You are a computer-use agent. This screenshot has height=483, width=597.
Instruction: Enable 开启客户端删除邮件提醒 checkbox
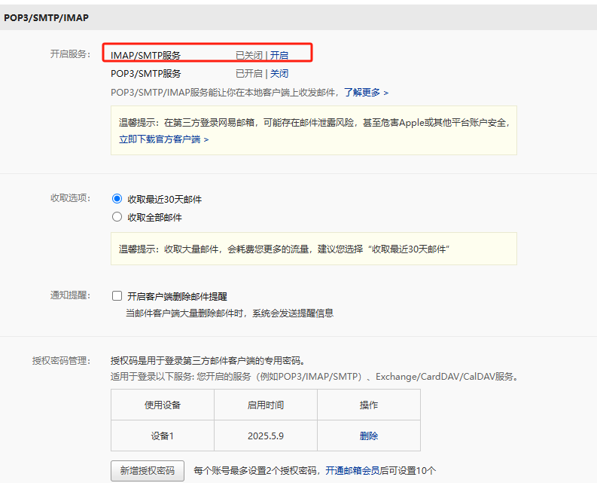[x=117, y=296]
